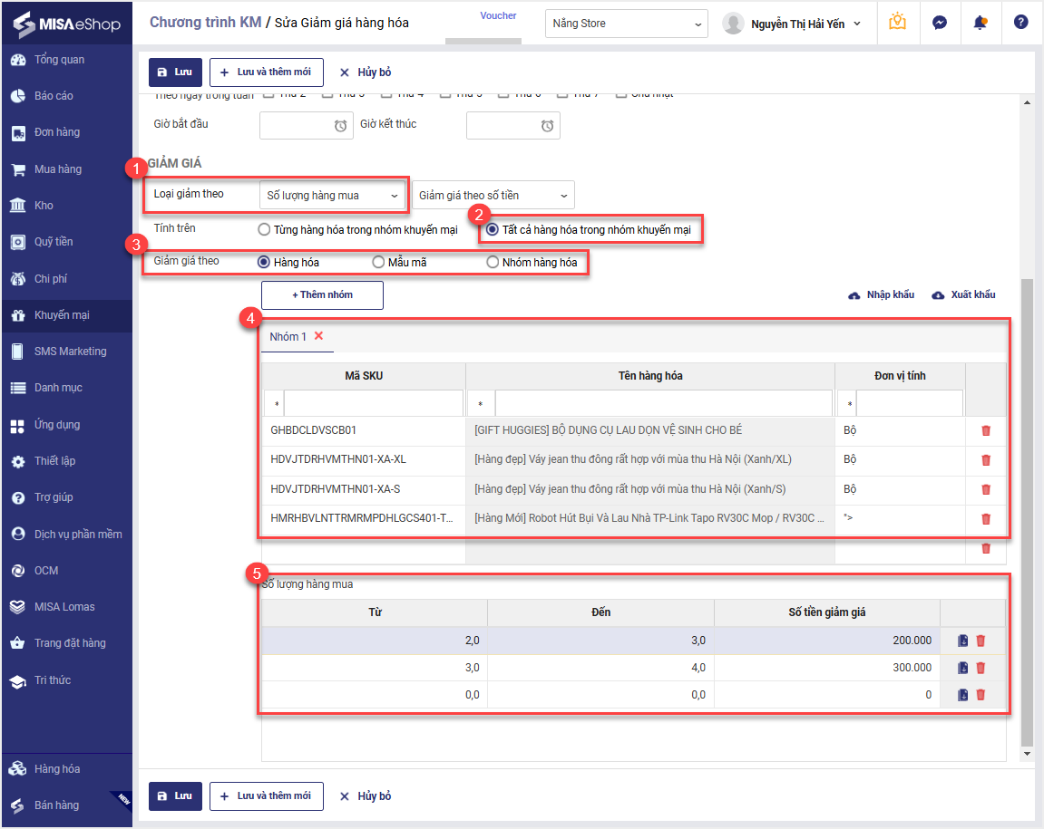Go to SMS Marketing sidebar item
1044x829 pixels.
[70, 352]
